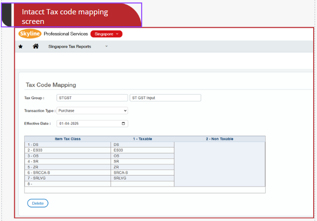Click the Effective Date field
The image size is (317, 221).
click(x=89, y=123)
